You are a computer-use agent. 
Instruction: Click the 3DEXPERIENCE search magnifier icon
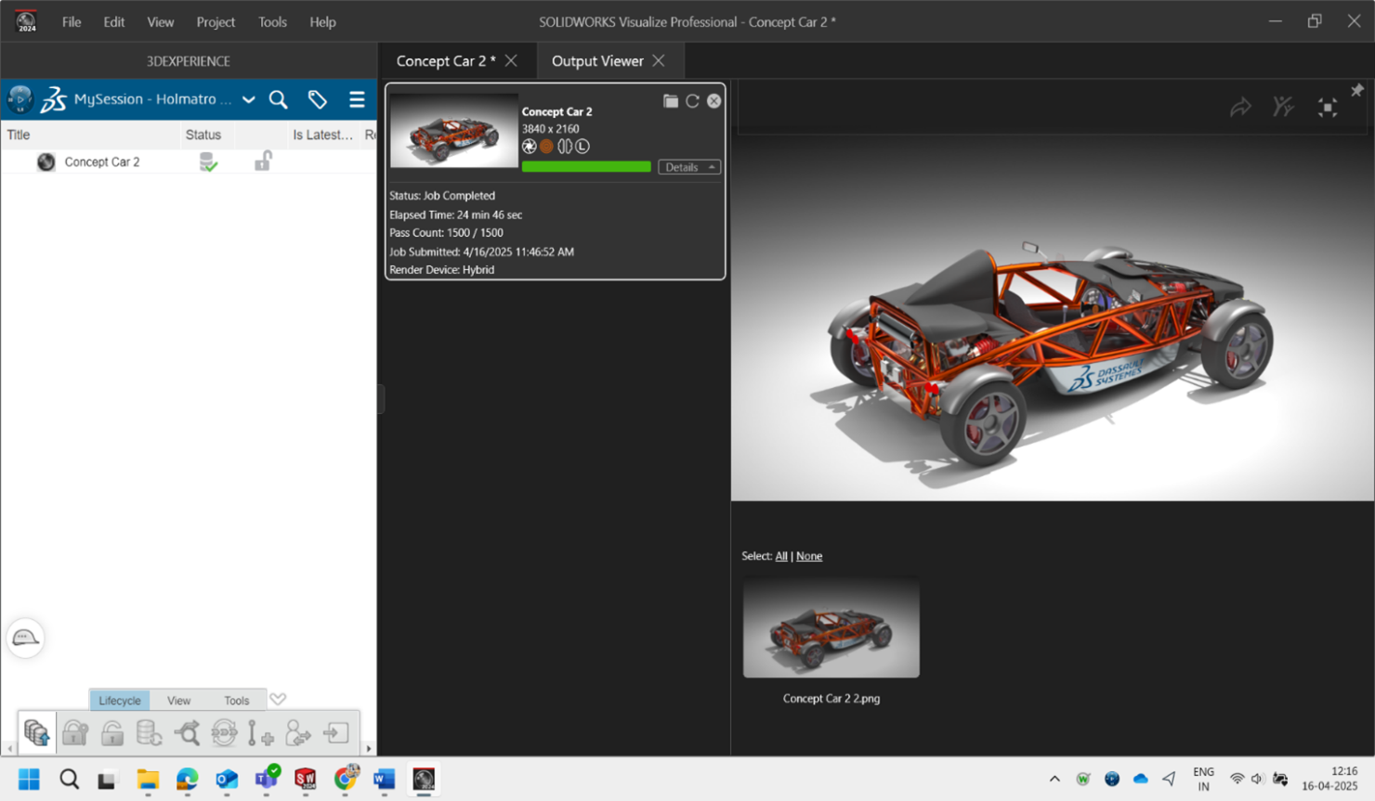click(278, 99)
